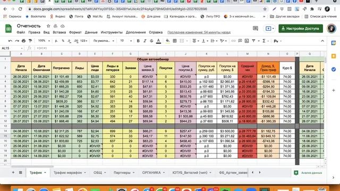The image size is (340, 191).
Task: Switch to the ОБЩ sheet tab
Action: coord(99,172)
